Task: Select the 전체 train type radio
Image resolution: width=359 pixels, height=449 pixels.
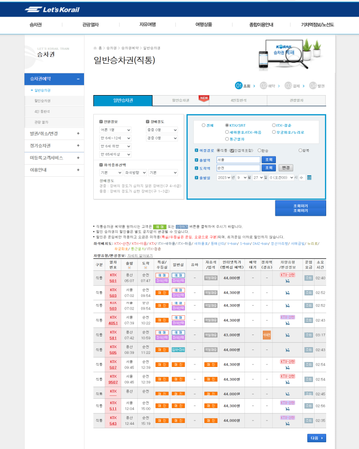Action: (203, 126)
